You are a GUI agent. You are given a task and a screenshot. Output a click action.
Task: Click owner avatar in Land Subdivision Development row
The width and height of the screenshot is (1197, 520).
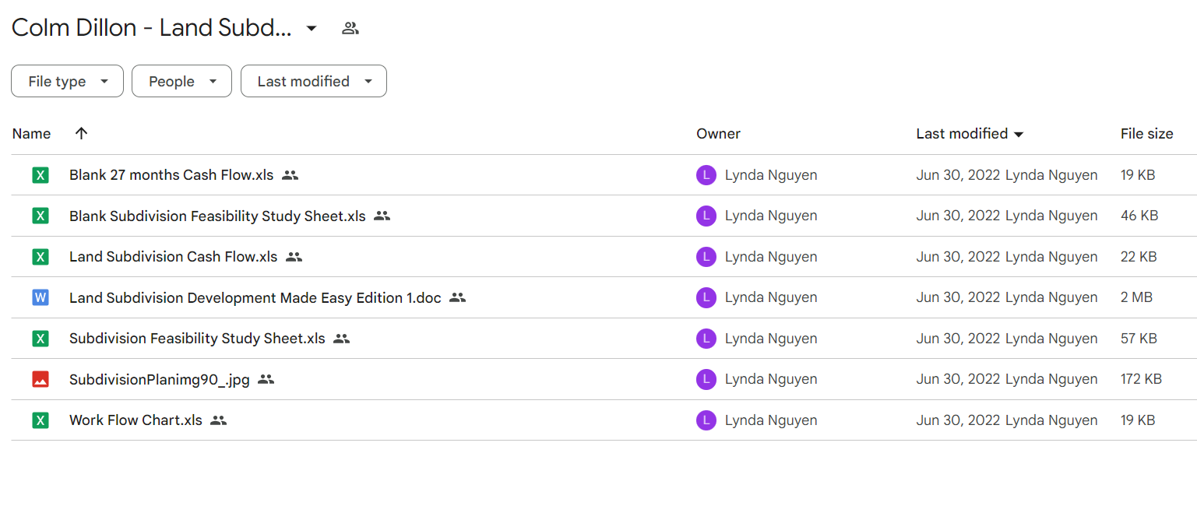[706, 297]
